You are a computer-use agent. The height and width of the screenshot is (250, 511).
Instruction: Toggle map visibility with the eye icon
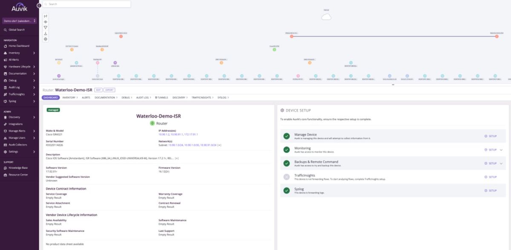tap(45, 22)
